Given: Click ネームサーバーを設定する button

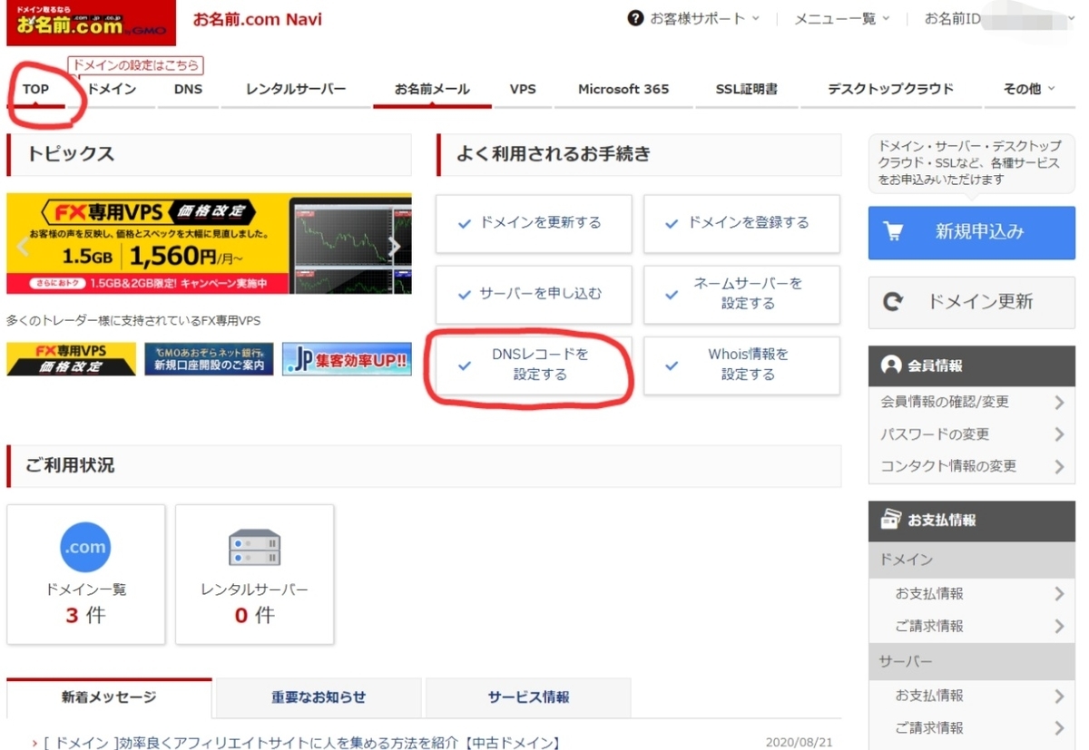Looking at the screenshot, I should (741, 295).
